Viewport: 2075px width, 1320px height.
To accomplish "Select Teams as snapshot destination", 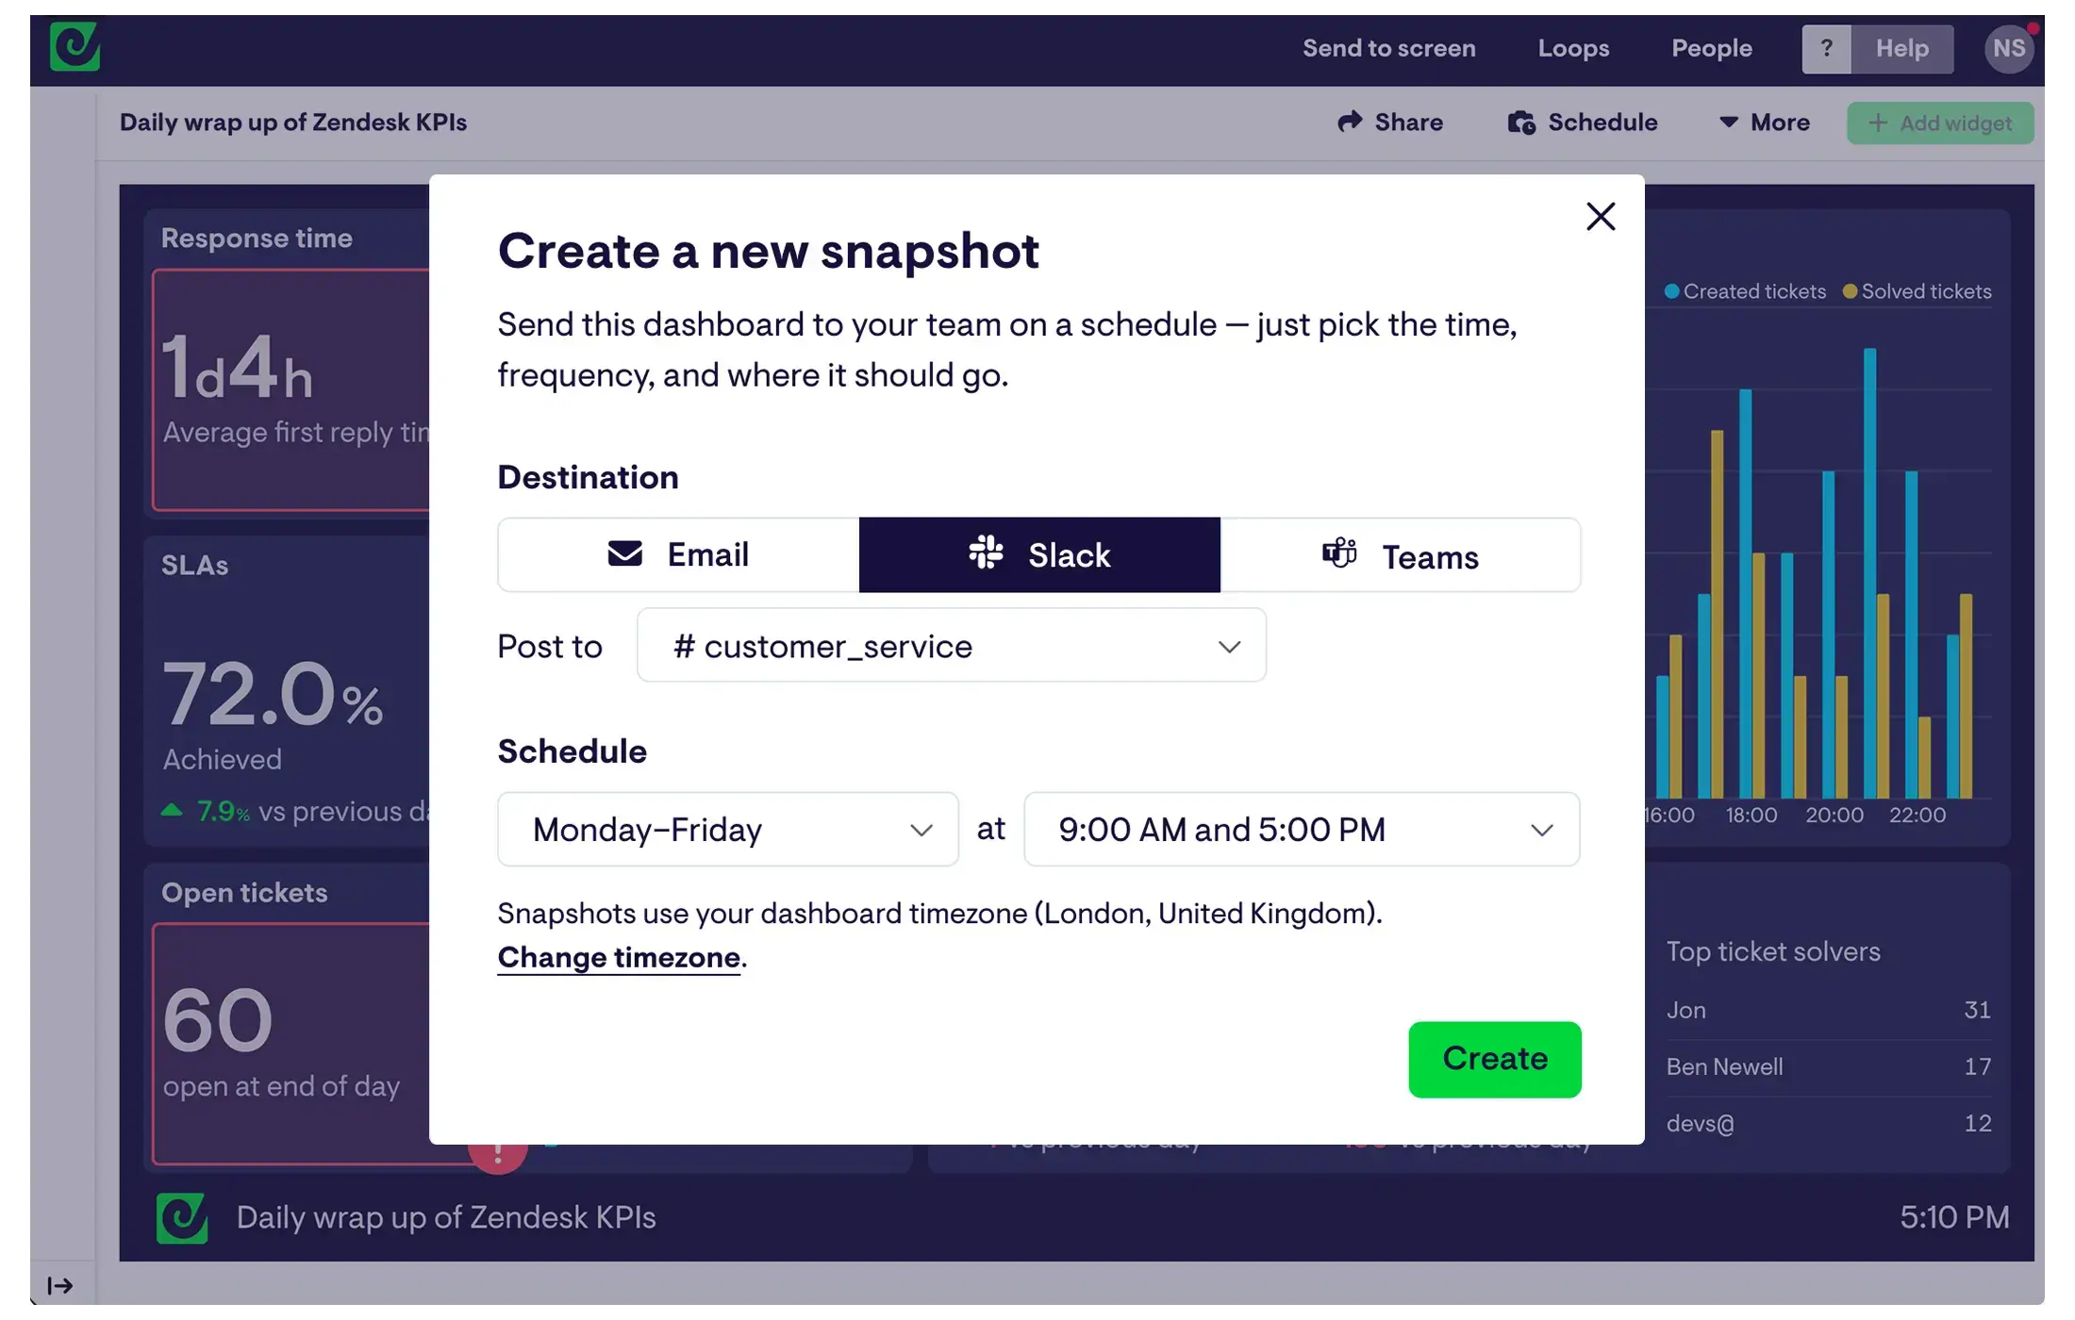I will (x=1401, y=554).
